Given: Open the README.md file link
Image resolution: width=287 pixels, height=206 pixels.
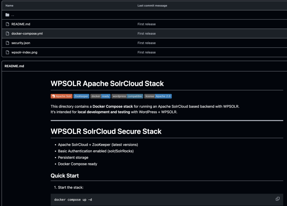Looking at the screenshot, I should coord(21,24).
